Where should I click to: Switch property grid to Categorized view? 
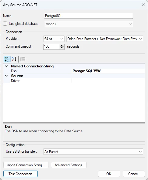(x=7, y=59)
